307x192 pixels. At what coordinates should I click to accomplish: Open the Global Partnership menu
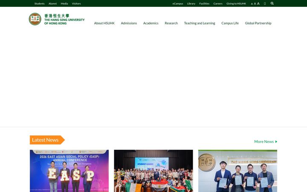click(x=258, y=23)
